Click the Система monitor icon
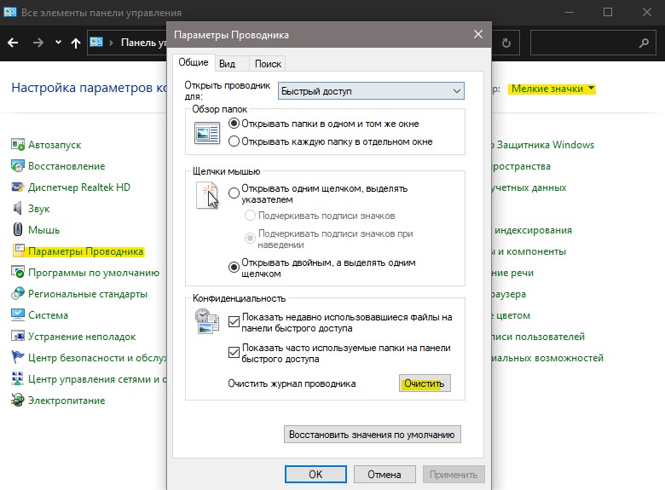Viewport: 665px width, 490px height. (18, 314)
